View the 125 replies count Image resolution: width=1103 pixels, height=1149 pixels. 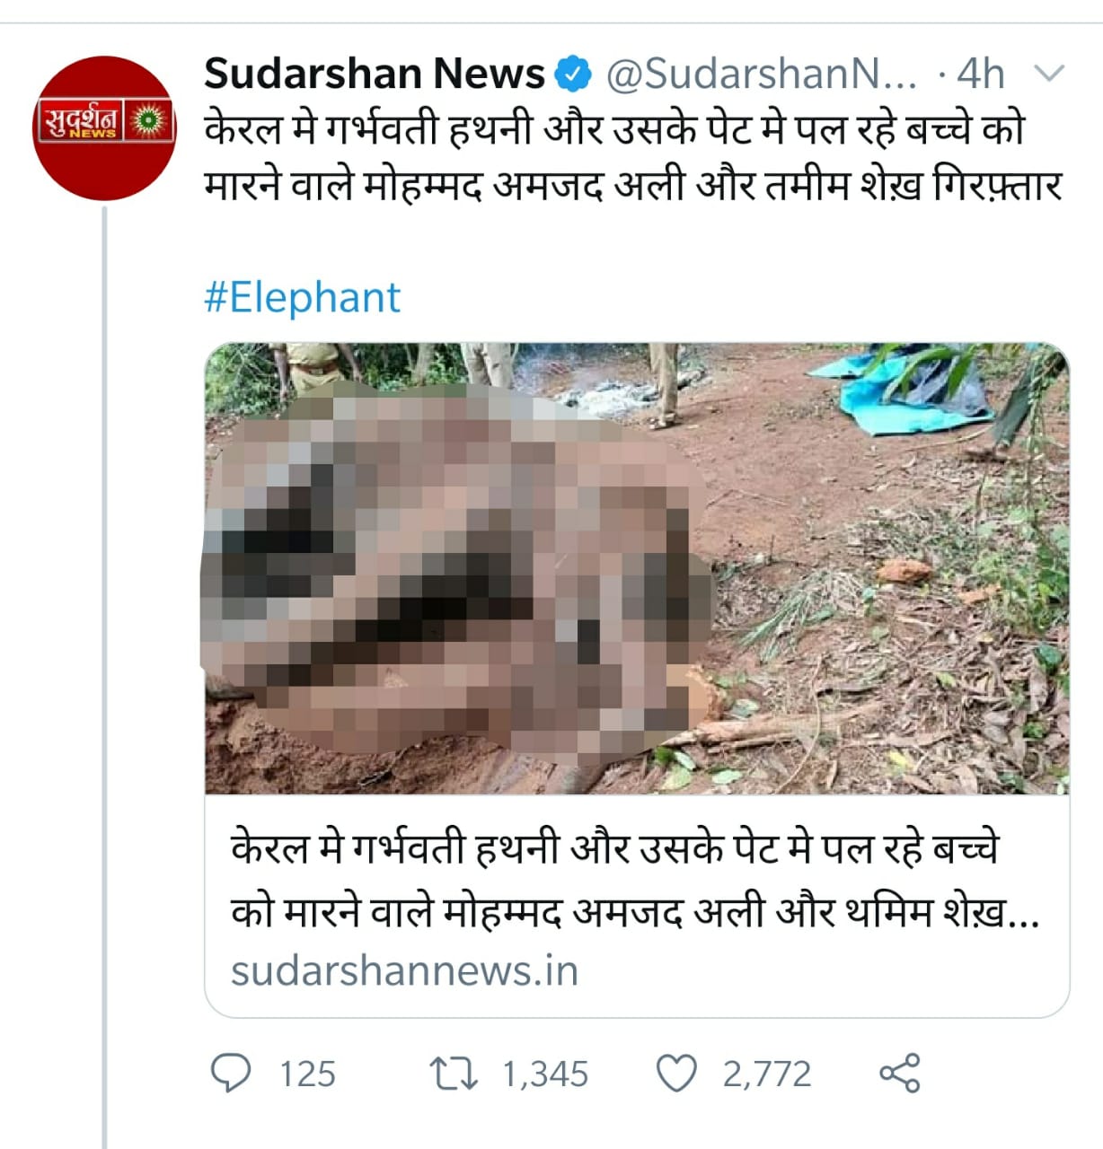click(x=307, y=1074)
